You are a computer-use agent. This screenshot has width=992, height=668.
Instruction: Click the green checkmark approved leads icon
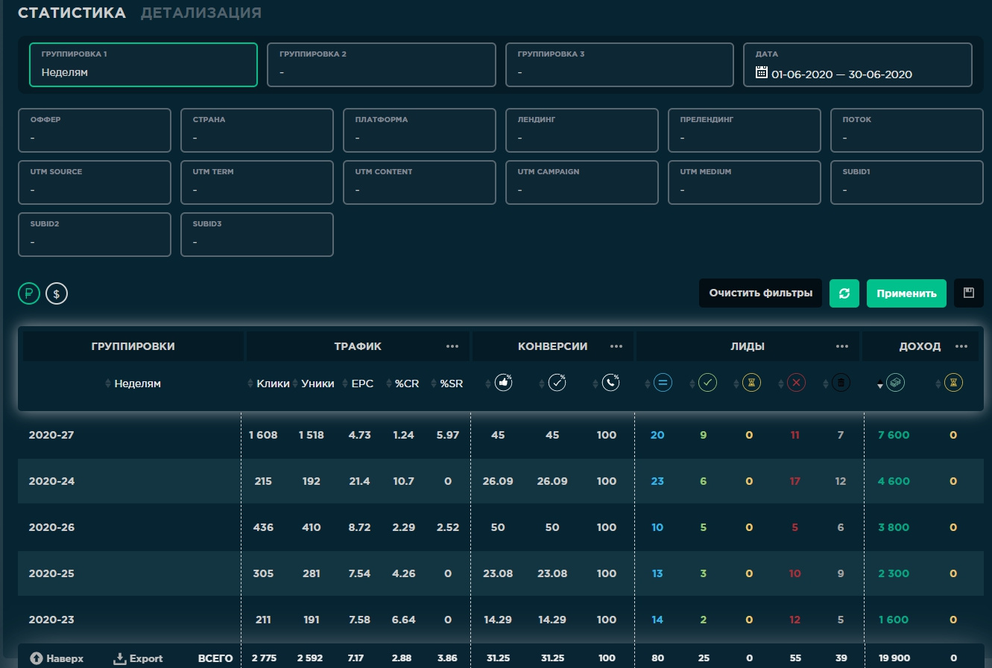tap(707, 383)
